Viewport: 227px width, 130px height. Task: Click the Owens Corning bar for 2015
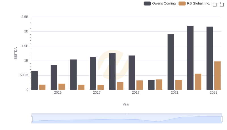pos(54,77)
